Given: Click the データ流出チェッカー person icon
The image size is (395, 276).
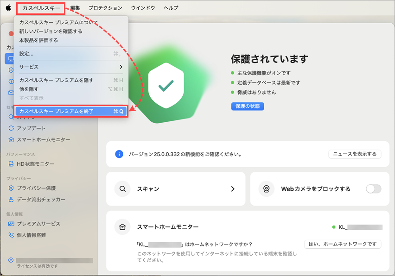Looking at the screenshot, I should coord(11,200).
